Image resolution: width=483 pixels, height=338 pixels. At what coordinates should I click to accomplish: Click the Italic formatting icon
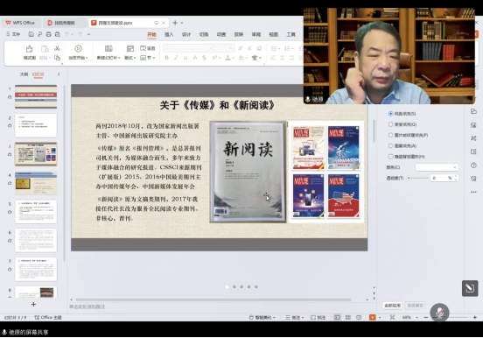pyautogui.click(x=176, y=58)
